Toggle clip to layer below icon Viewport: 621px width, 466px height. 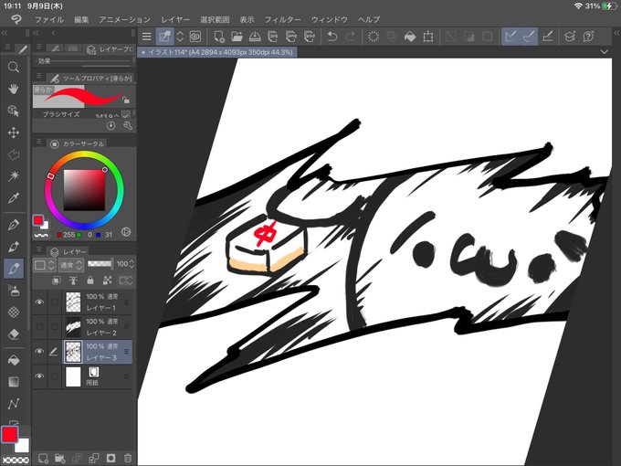pyautogui.click(x=57, y=281)
